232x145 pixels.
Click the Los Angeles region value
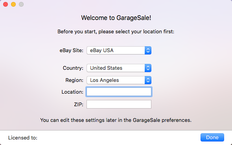[x=105, y=80]
